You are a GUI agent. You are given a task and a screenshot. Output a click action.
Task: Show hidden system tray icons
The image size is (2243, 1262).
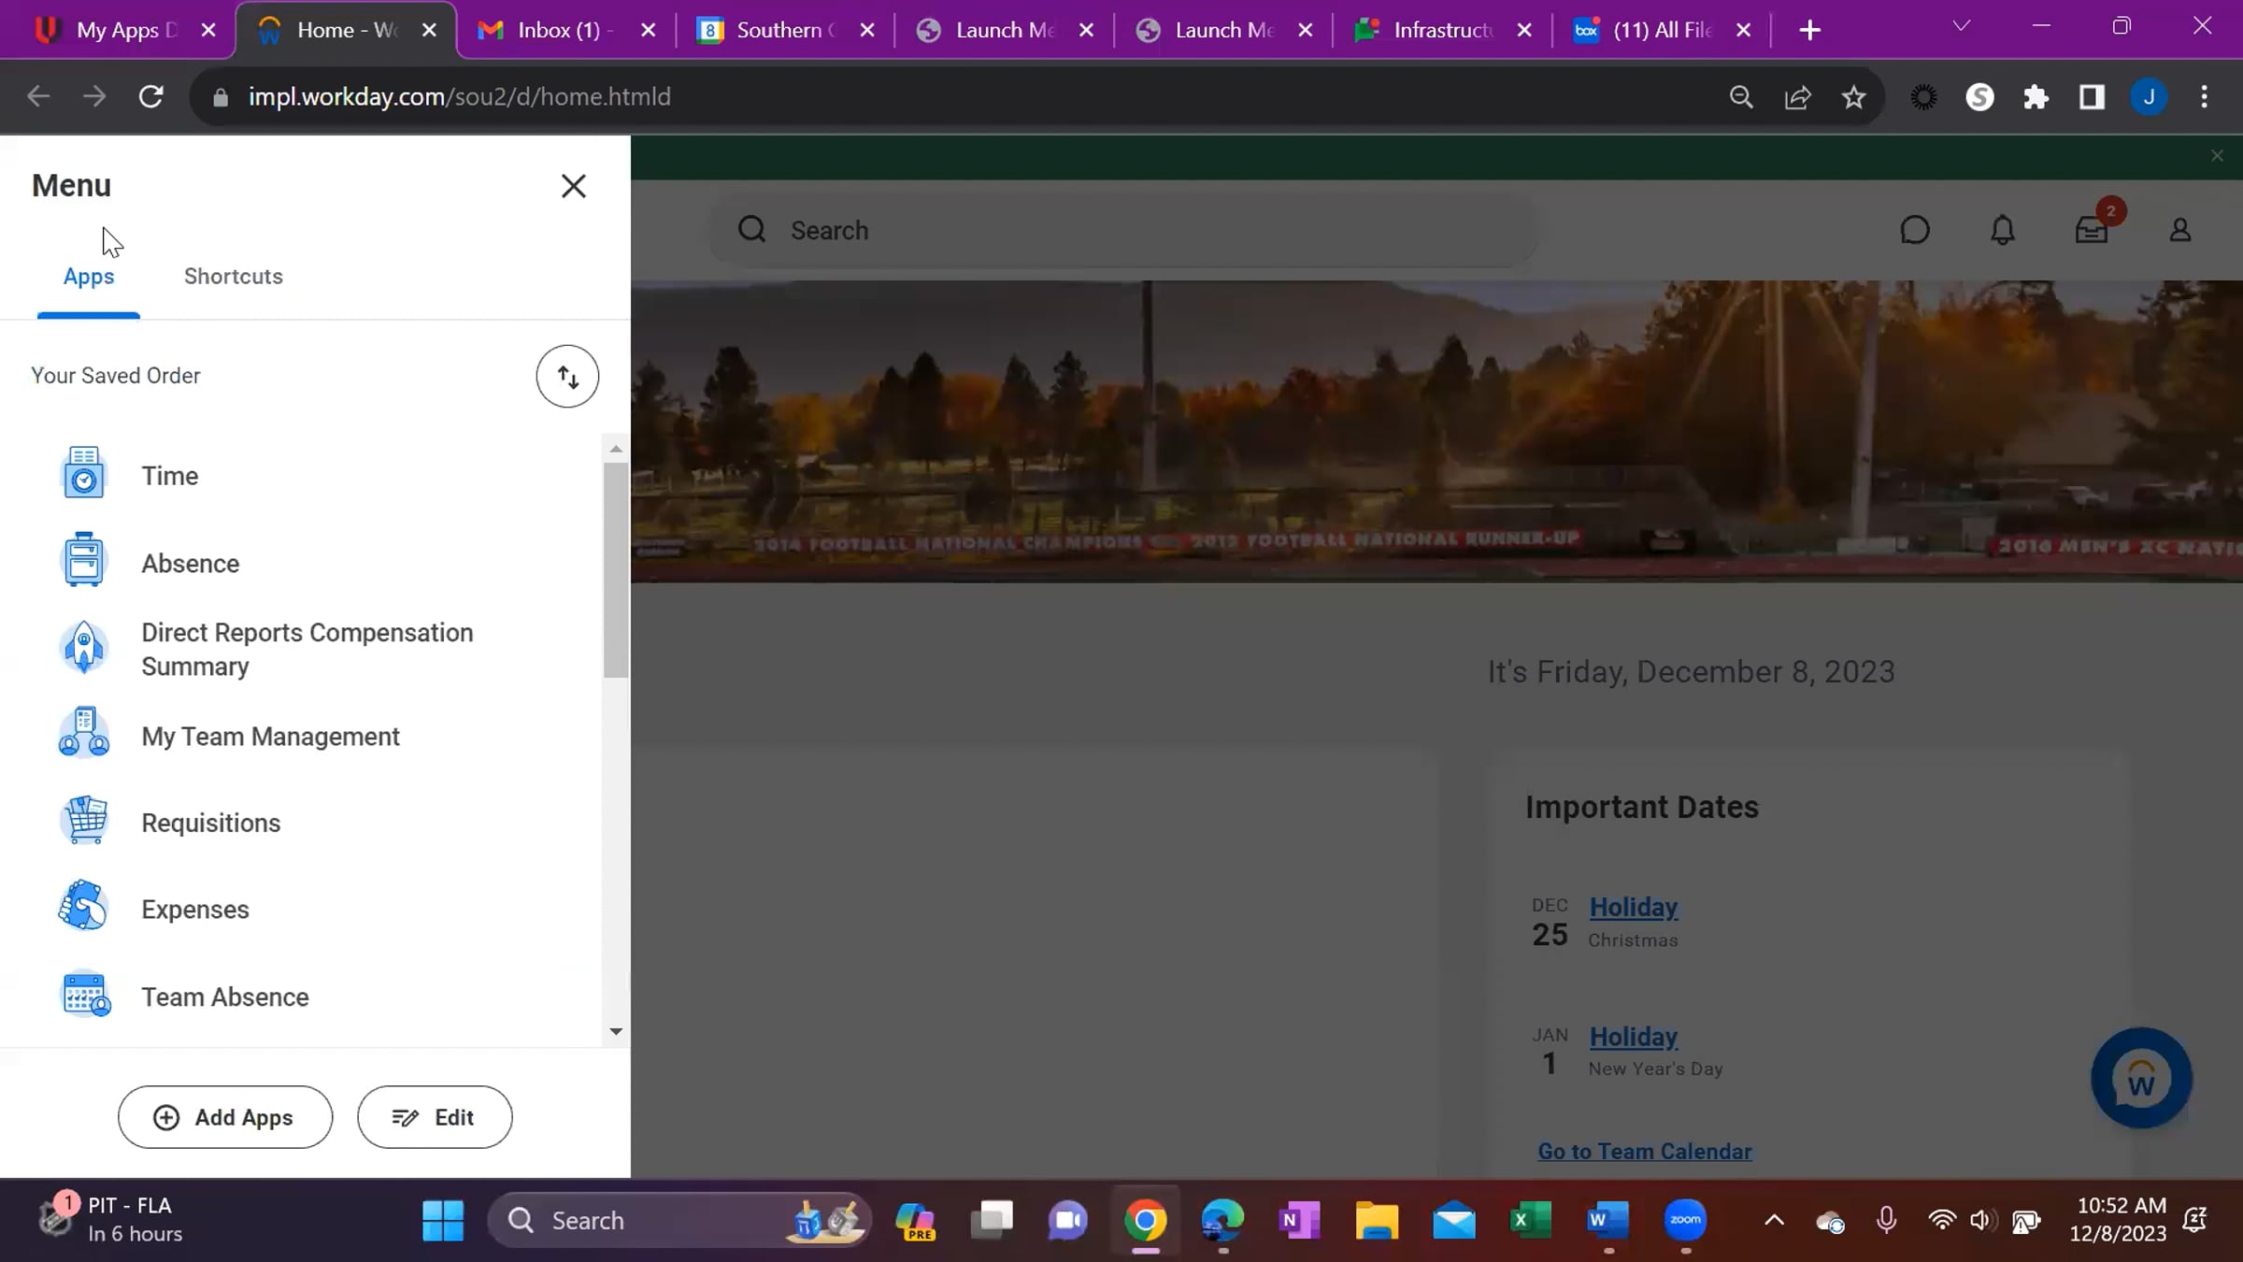pos(1774,1220)
